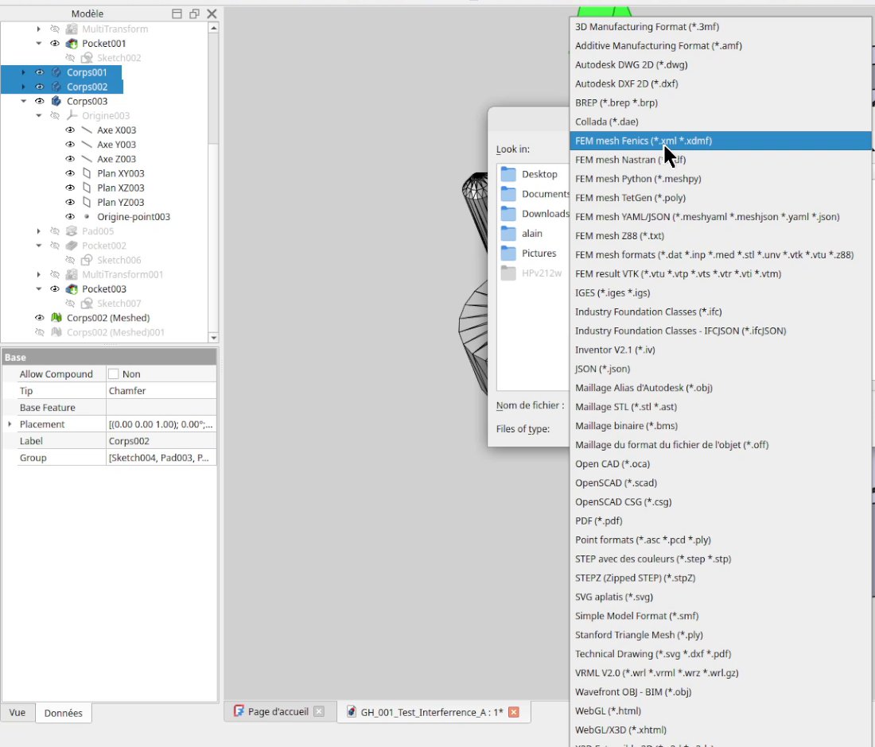
Task: Click the scroll-up arrow of the model tree
Action: click(x=213, y=28)
